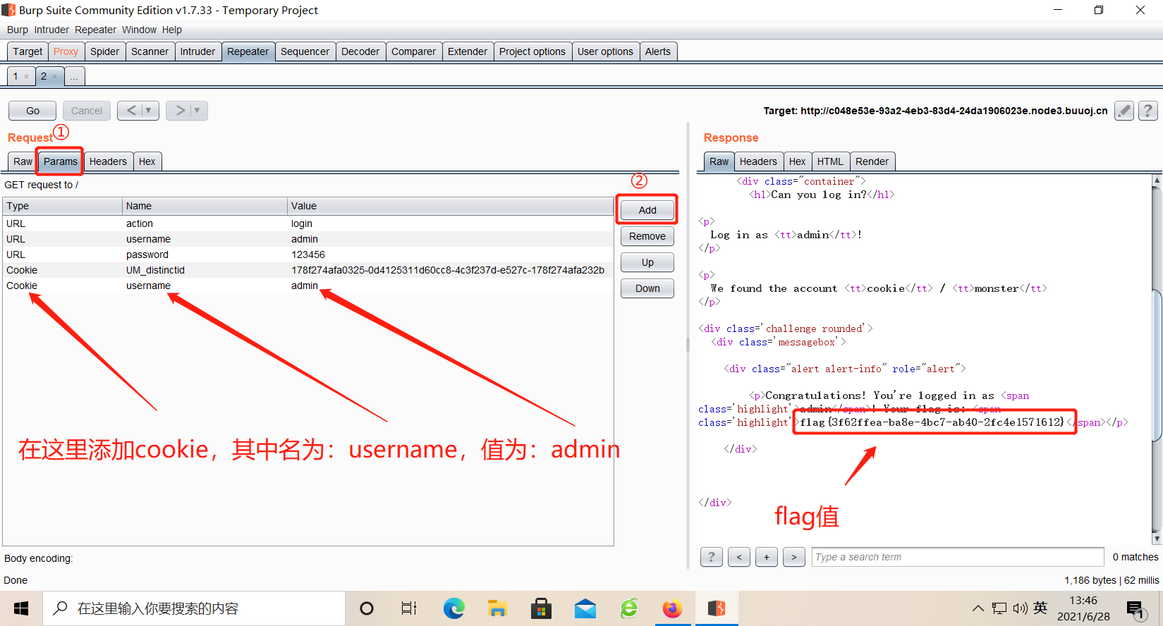Open Cortana circle icon in taskbar
Screen dimensions: 1163x626
point(367,608)
